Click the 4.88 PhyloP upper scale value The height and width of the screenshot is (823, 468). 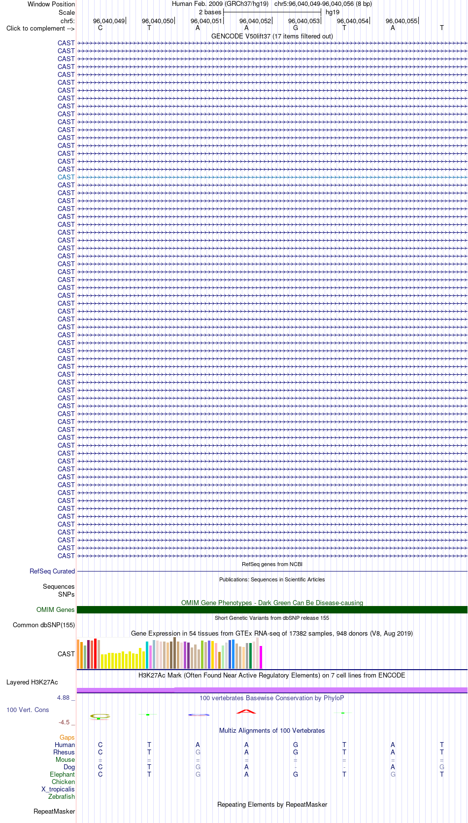click(66, 697)
